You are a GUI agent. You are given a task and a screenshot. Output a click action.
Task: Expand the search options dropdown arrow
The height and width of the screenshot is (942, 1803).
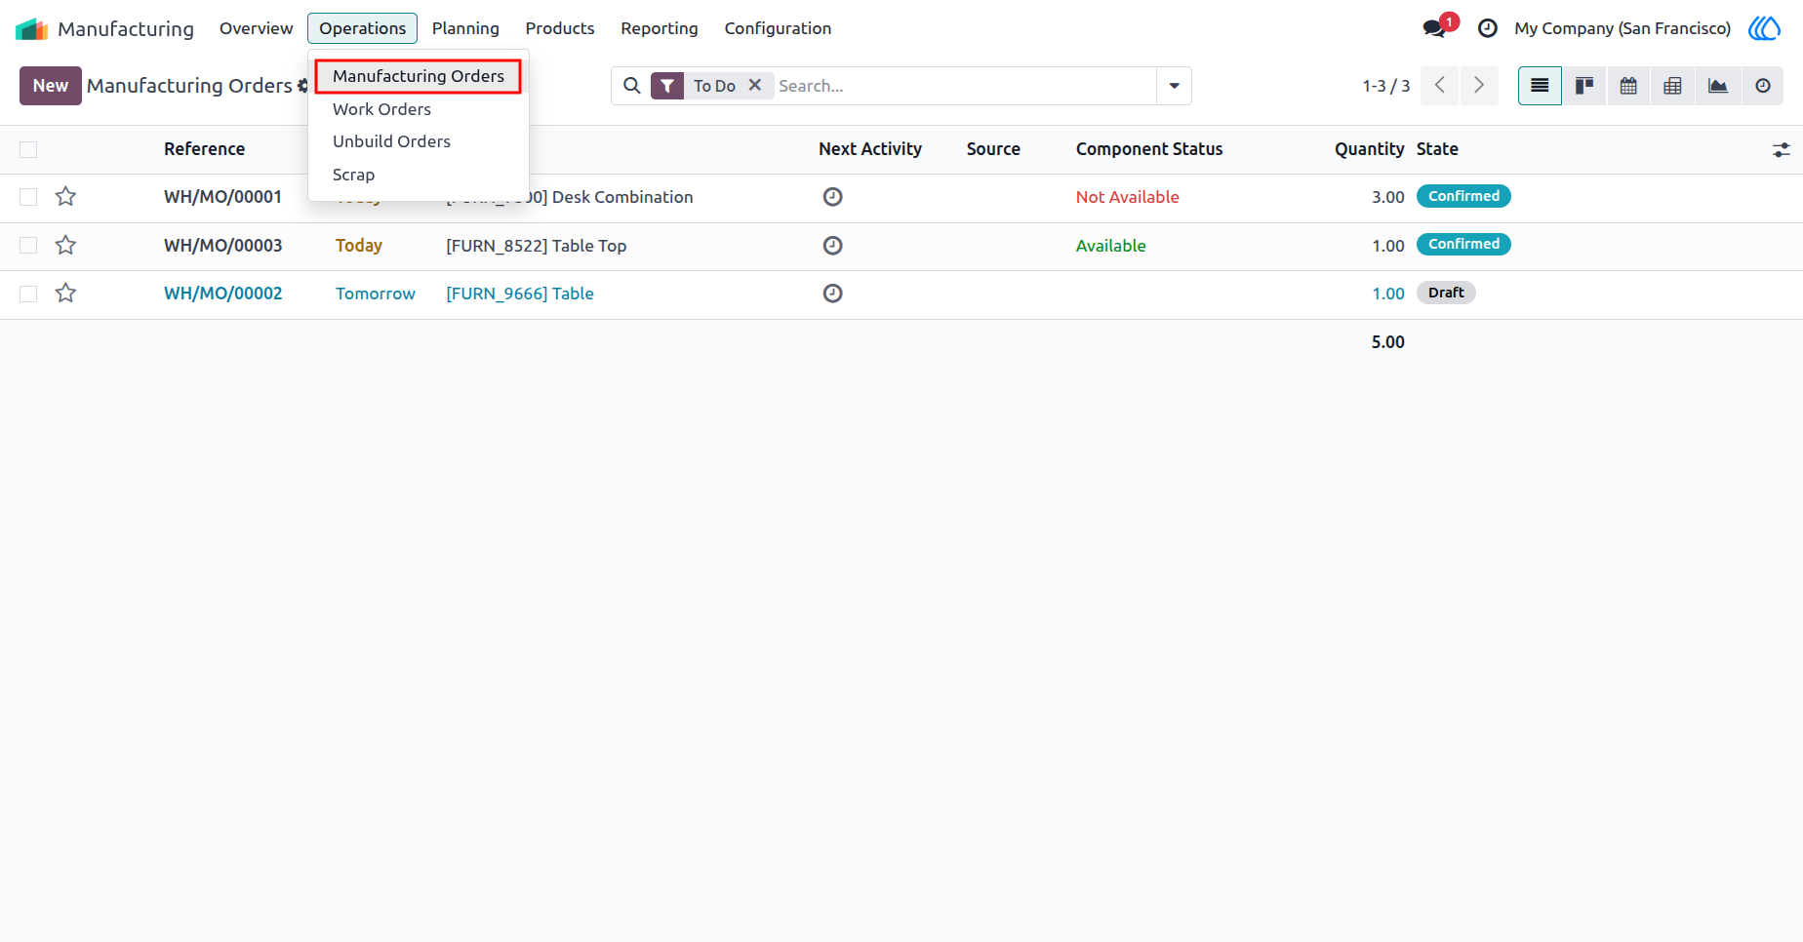tap(1174, 86)
